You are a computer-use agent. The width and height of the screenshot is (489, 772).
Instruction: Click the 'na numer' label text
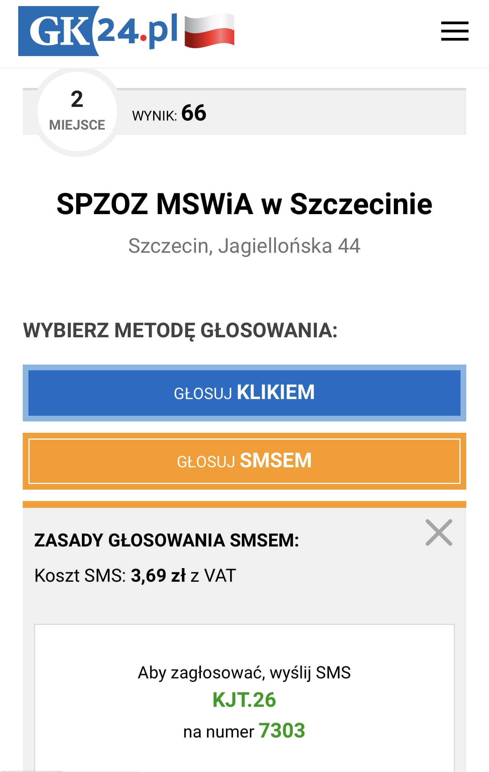point(218,731)
